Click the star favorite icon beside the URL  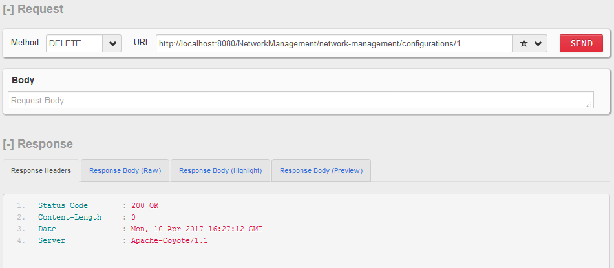(x=524, y=43)
